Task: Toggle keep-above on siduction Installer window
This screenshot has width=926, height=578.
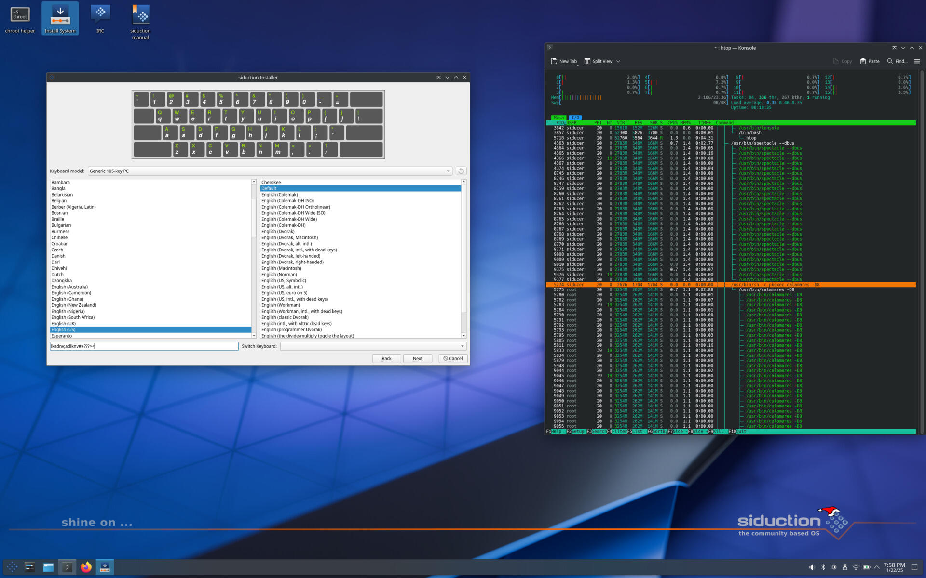Action: point(438,77)
